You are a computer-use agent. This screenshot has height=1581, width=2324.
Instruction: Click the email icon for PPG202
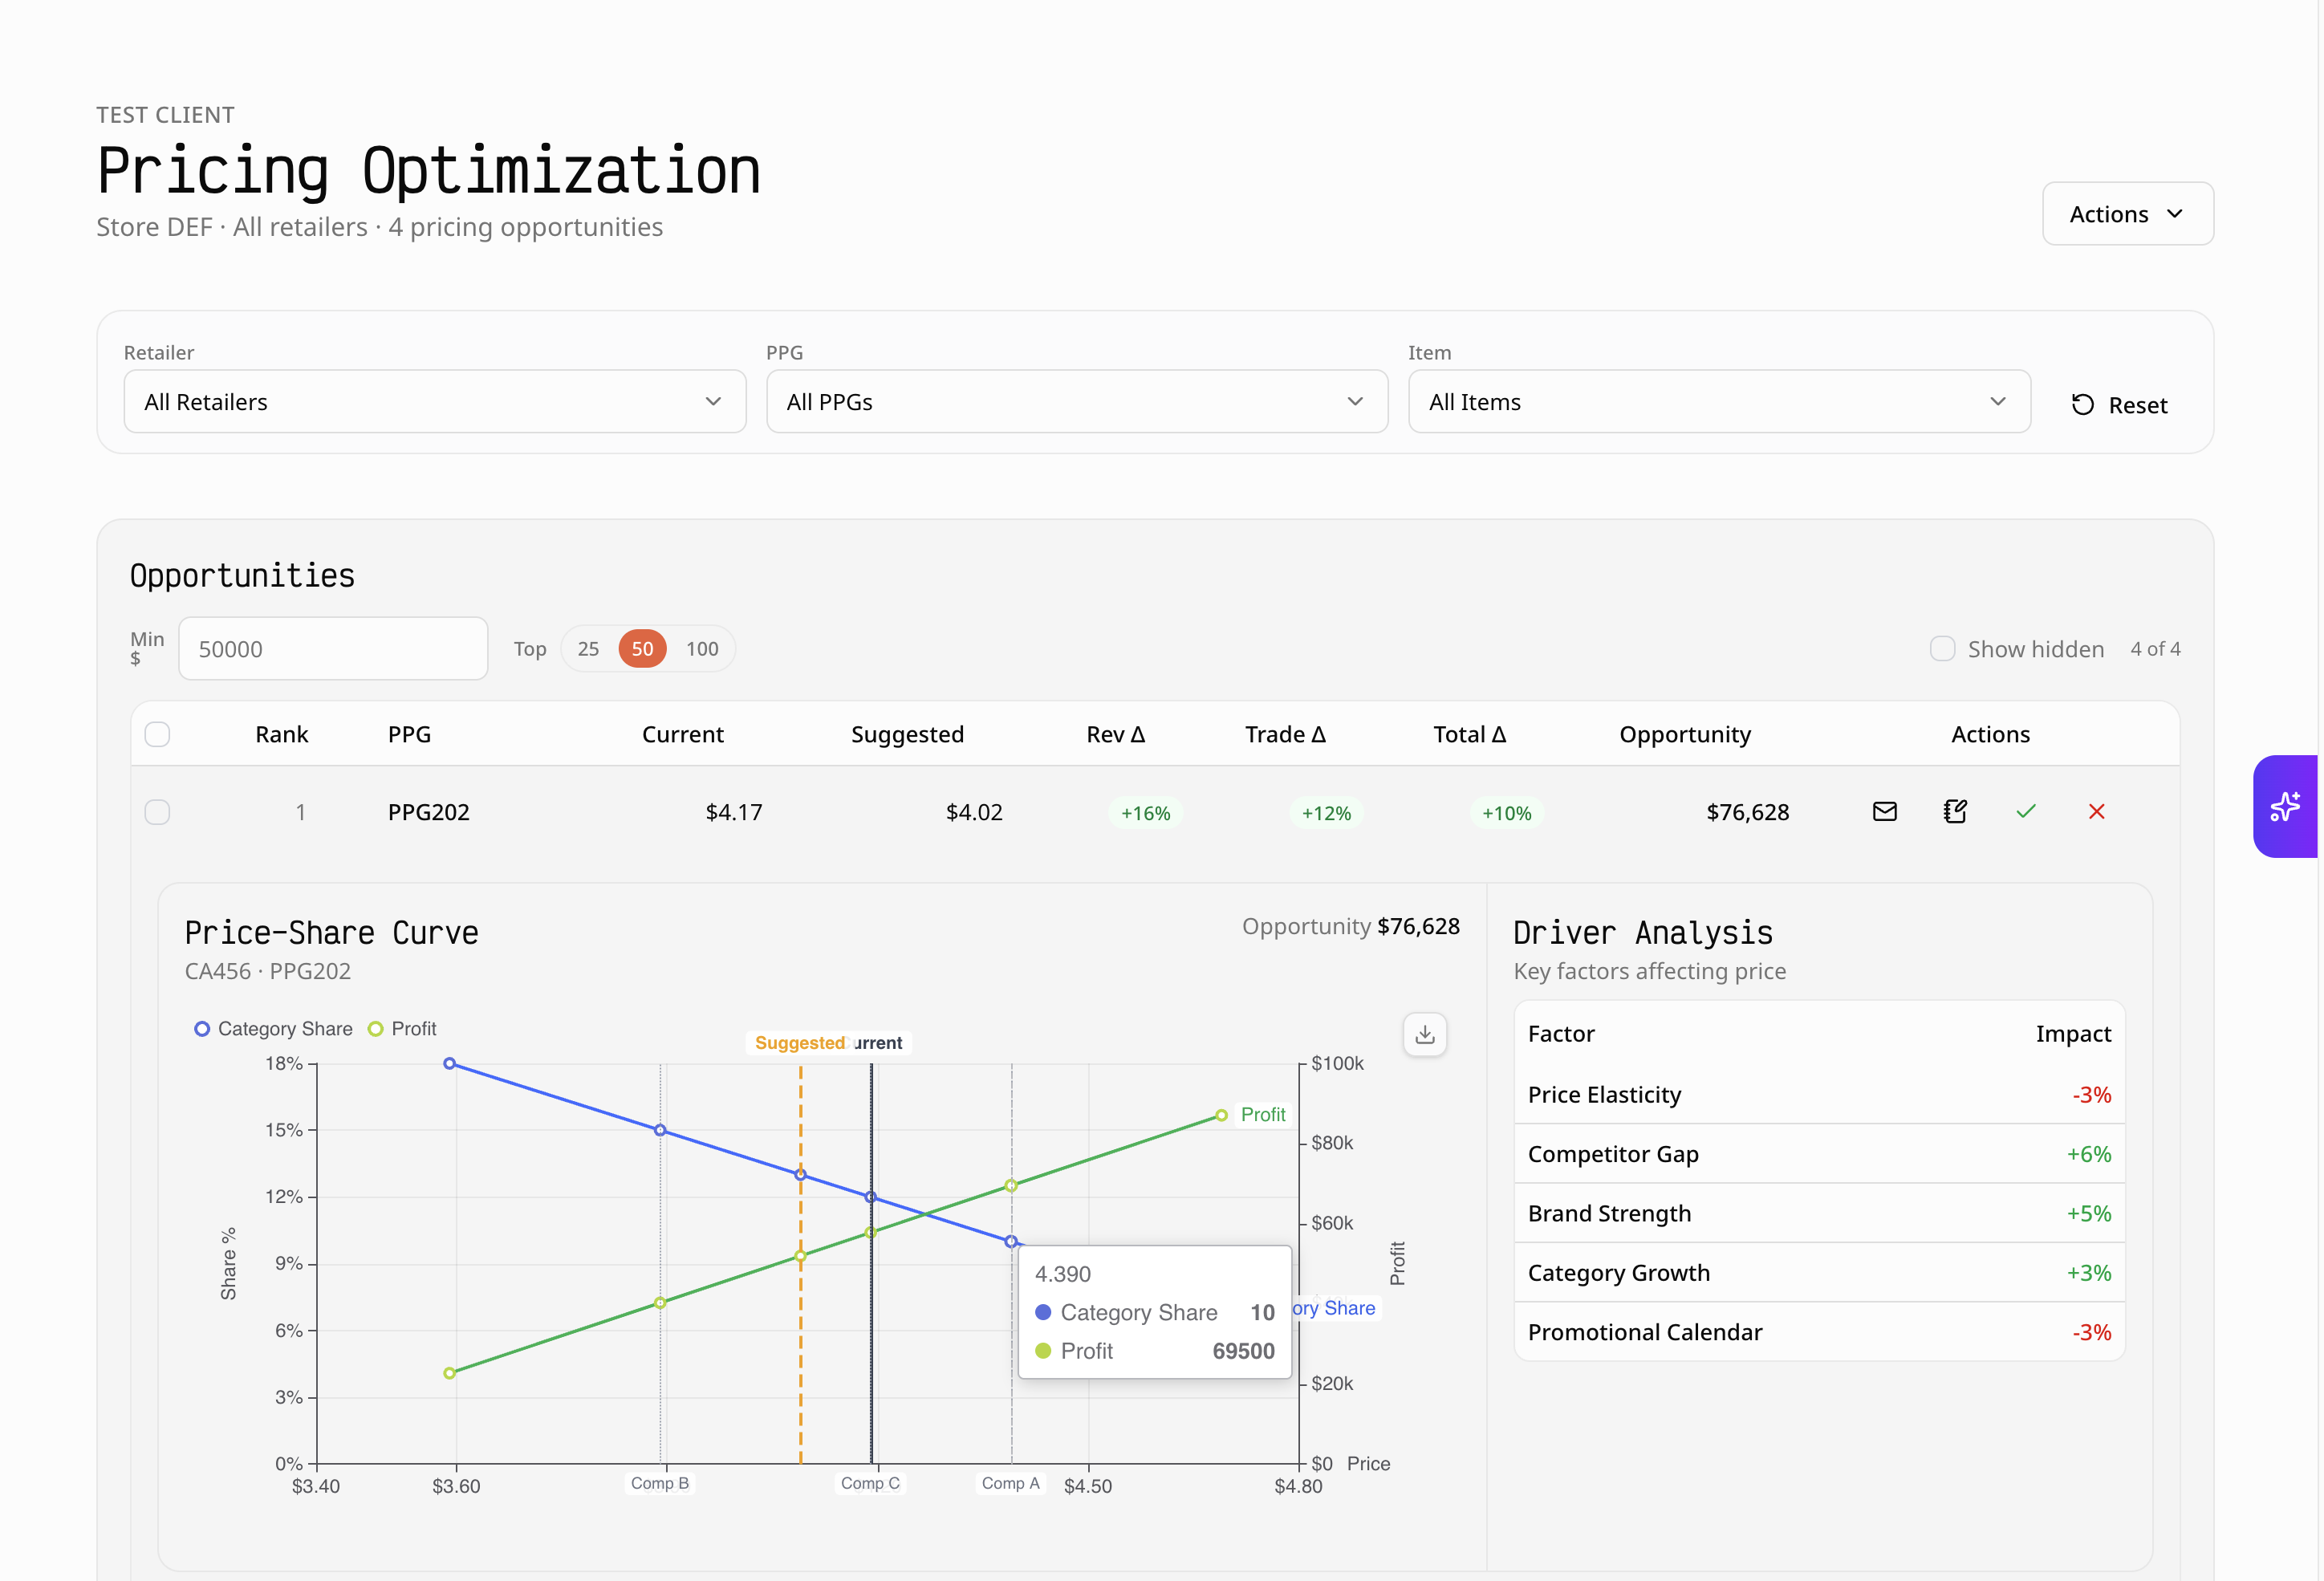coord(1884,811)
